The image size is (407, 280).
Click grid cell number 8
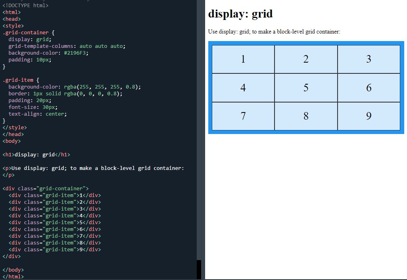point(306,116)
